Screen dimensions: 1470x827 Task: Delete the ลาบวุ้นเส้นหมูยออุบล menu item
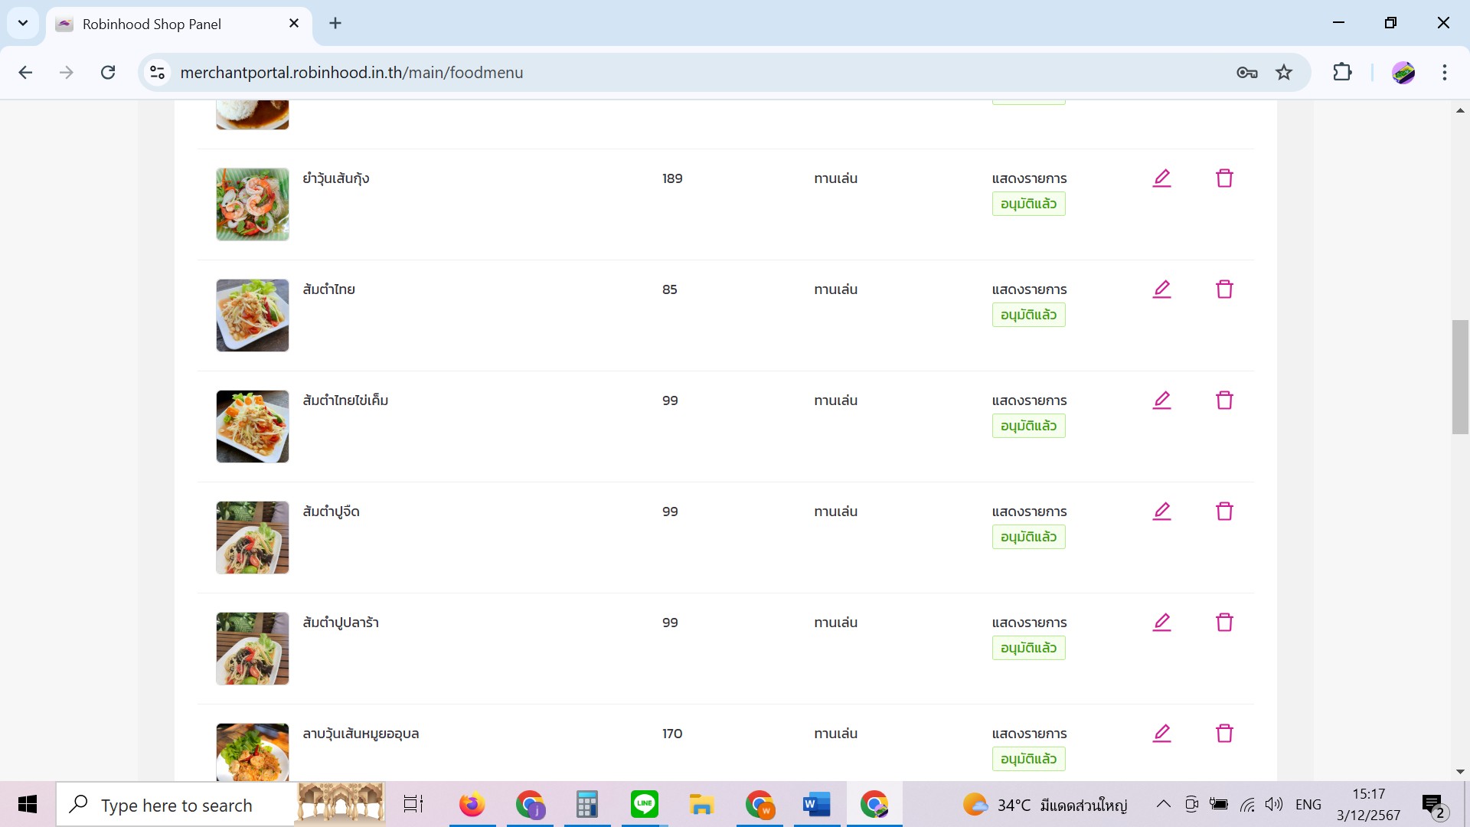click(x=1224, y=734)
